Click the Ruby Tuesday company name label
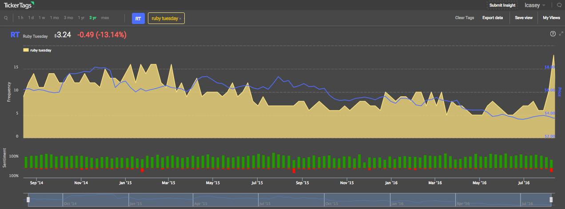The width and height of the screenshot is (565, 209). tap(35, 36)
